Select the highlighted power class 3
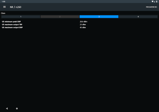159x112 pixels. click(99, 16)
